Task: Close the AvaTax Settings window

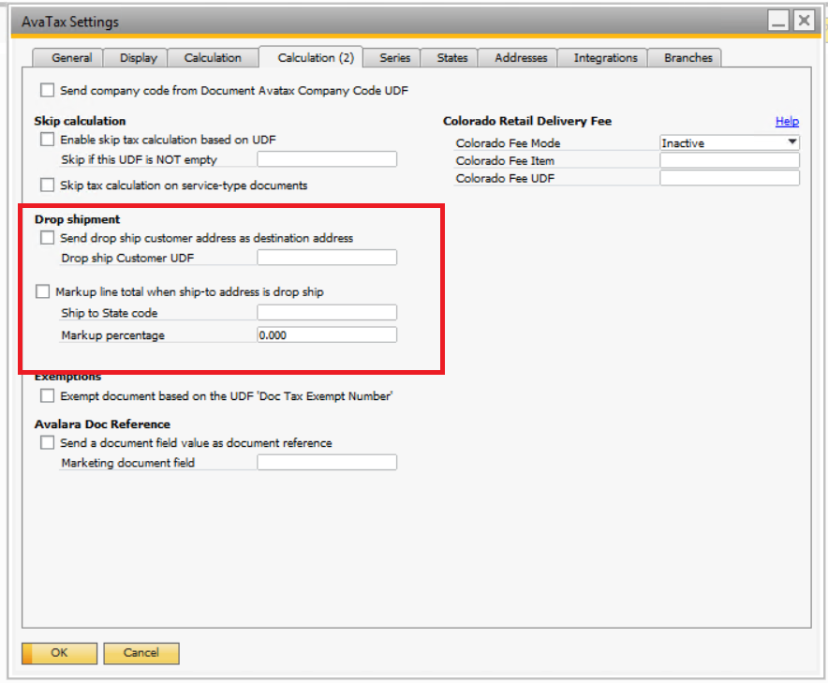Action: 804,22
